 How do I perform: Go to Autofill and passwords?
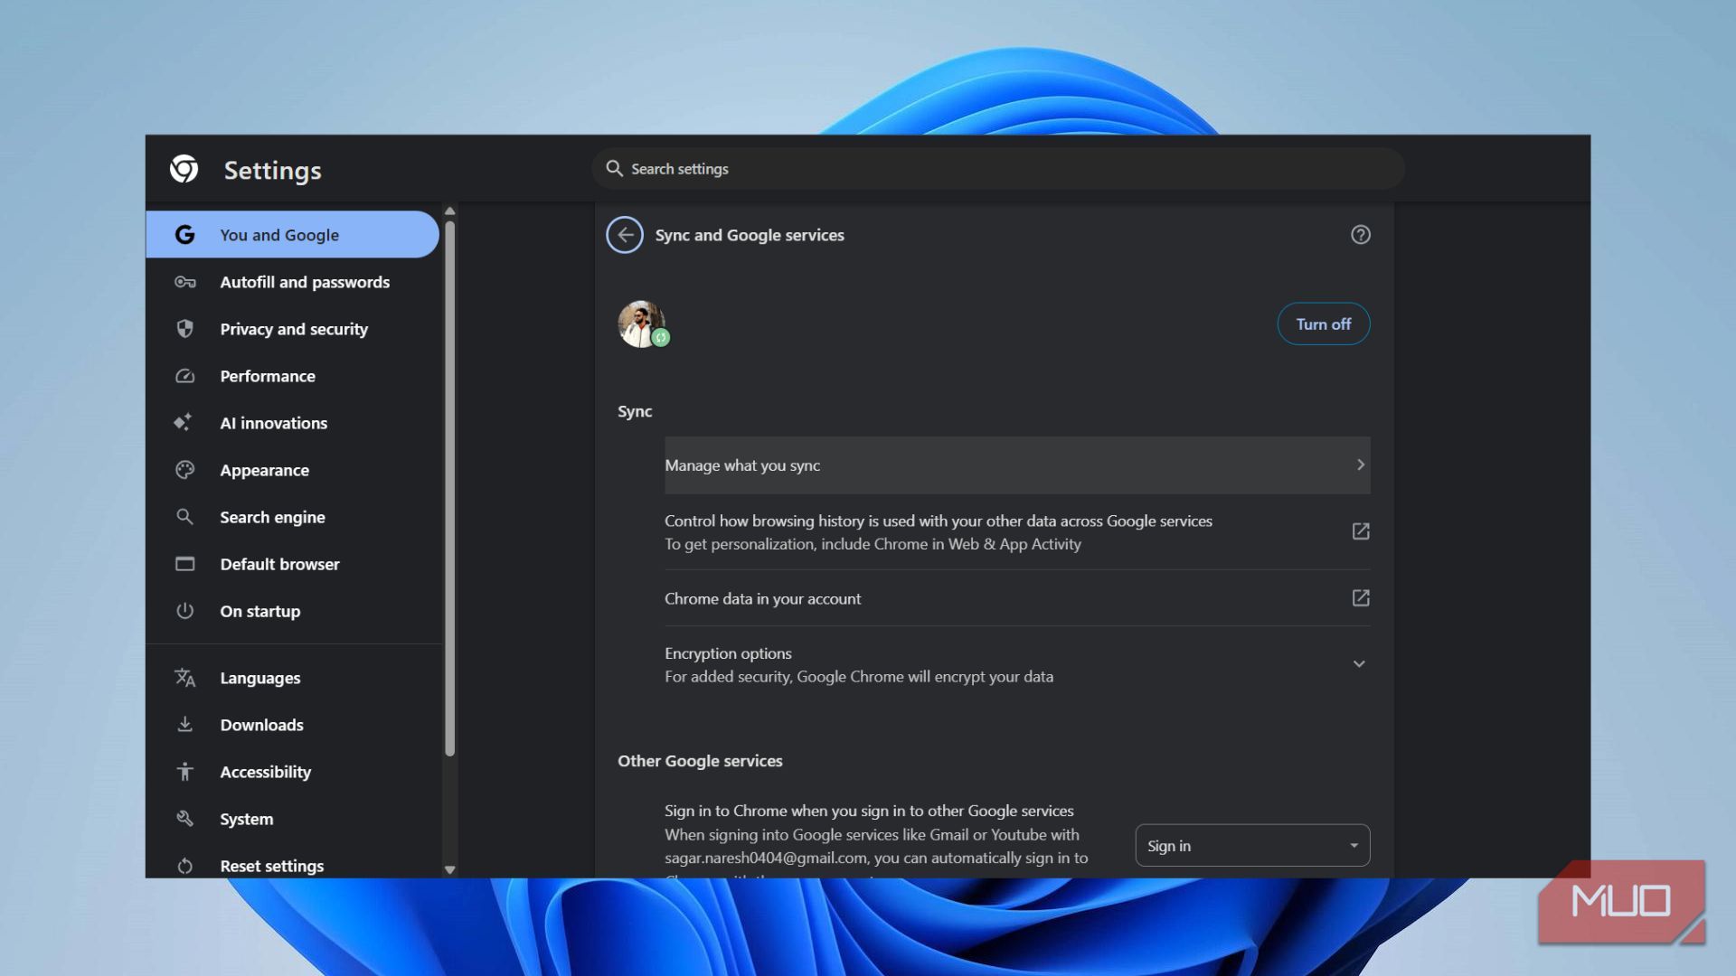click(292, 282)
